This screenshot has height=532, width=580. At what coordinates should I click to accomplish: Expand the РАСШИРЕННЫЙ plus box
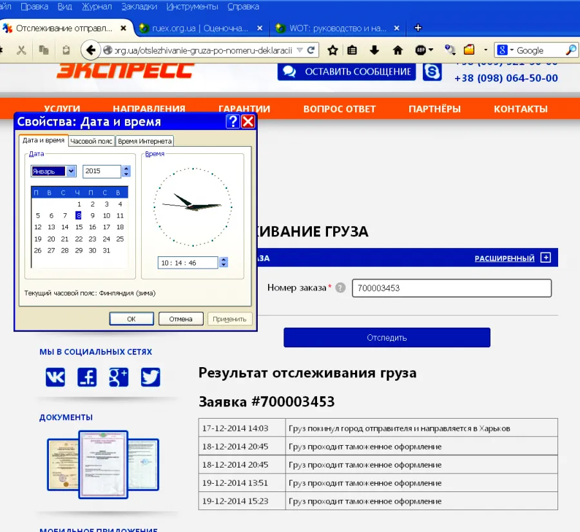[546, 258]
